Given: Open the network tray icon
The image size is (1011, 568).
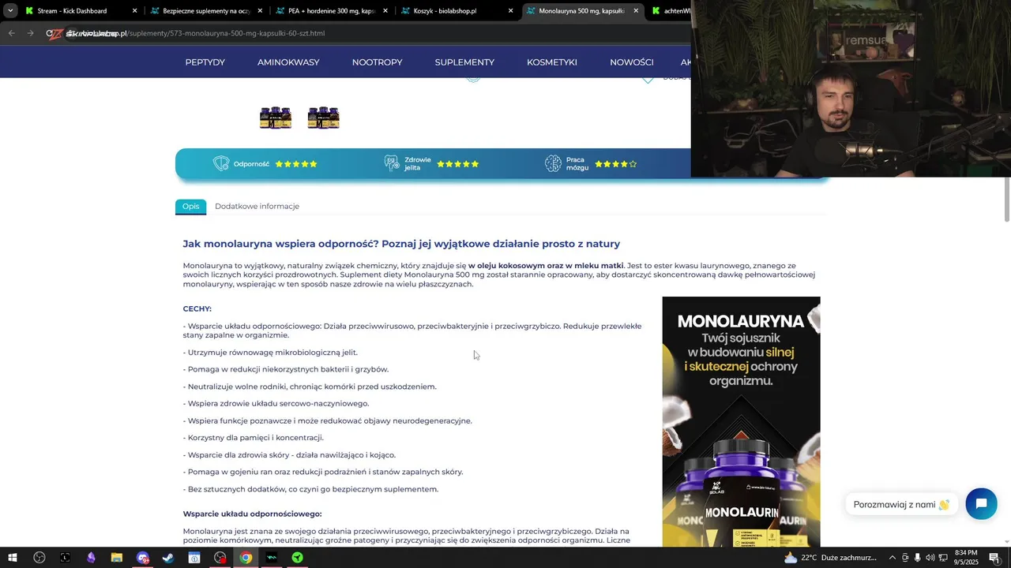Looking at the screenshot, I should click(943, 558).
